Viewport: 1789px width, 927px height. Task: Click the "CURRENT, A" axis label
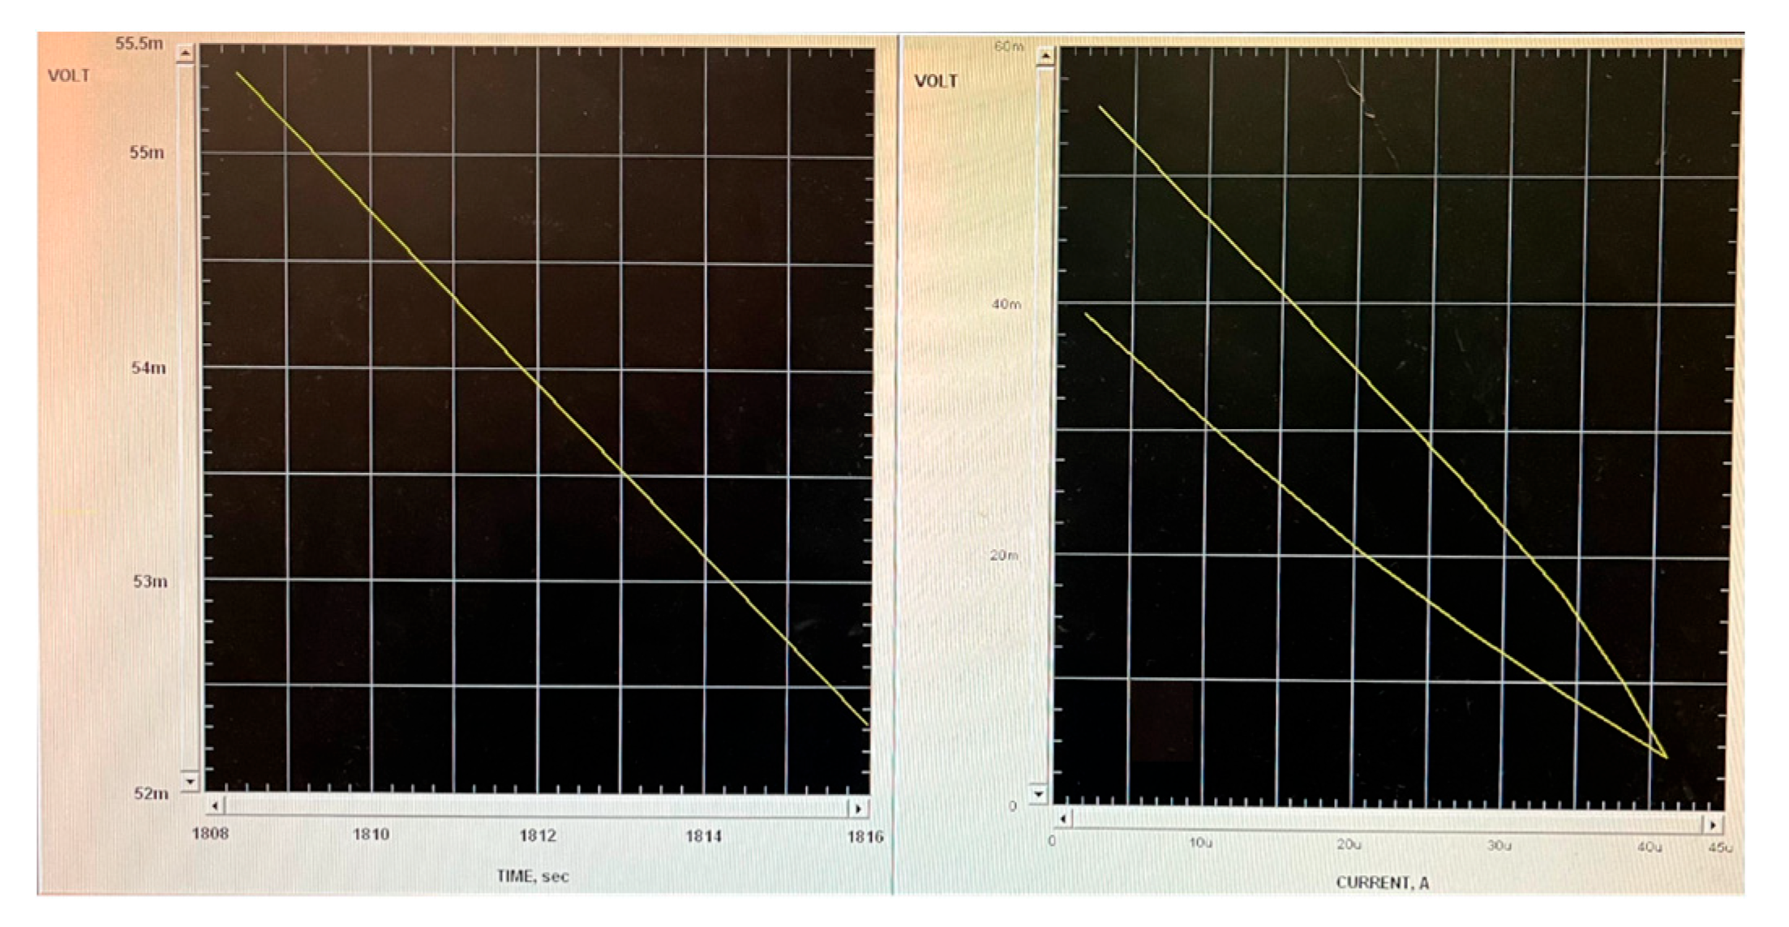tap(1382, 883)
